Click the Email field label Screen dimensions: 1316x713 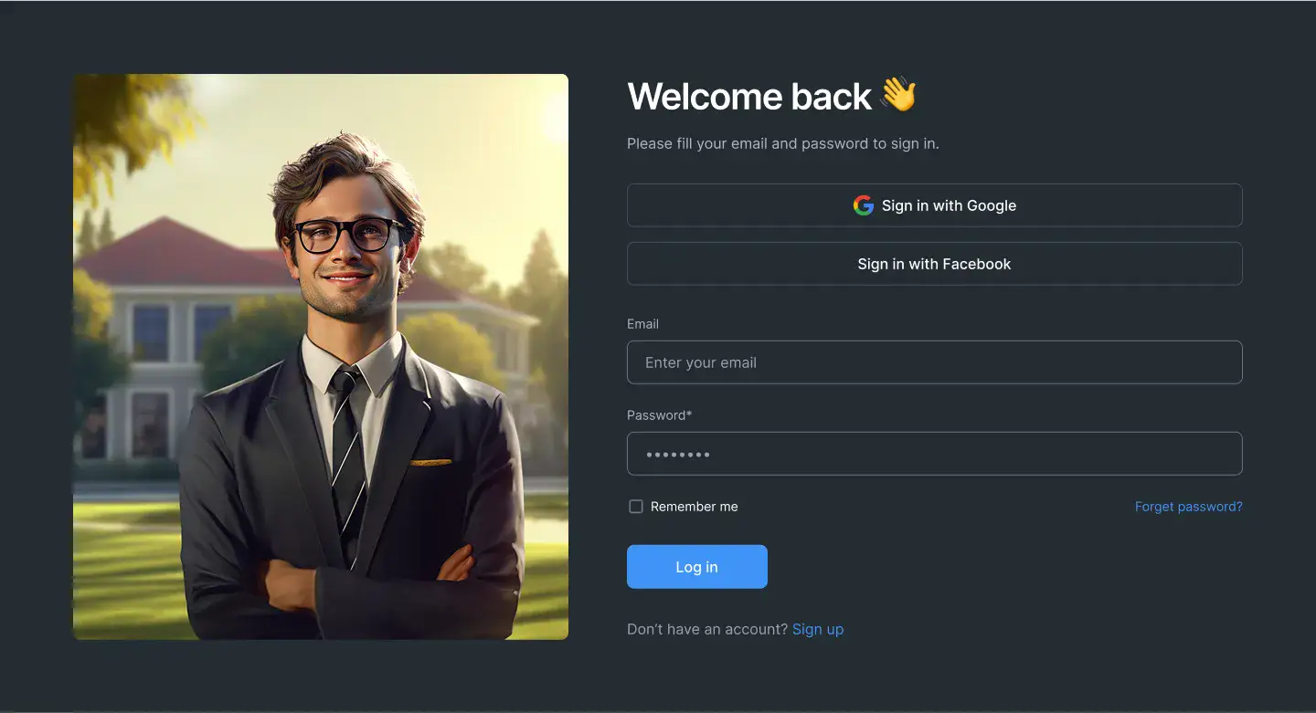642,324
